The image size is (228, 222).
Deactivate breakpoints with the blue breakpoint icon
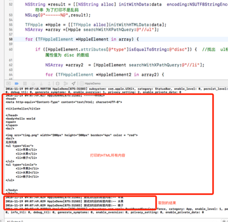tap(17, 84)
